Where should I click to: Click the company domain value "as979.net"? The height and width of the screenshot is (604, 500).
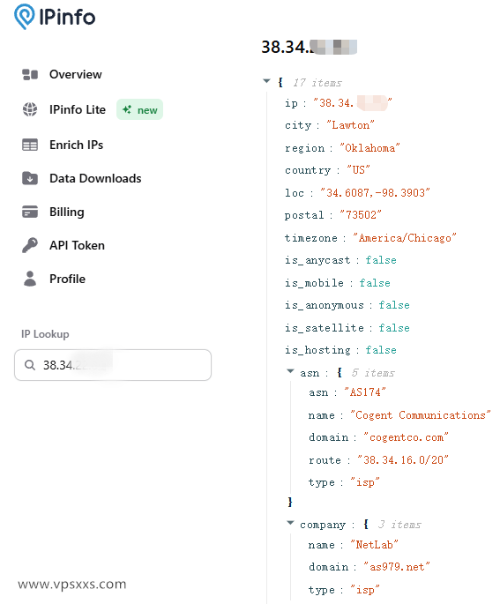pyautogui.click(x=396, y=567)
